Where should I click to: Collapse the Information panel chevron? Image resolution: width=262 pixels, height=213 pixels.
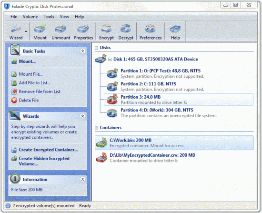click(x=82, y=179)
